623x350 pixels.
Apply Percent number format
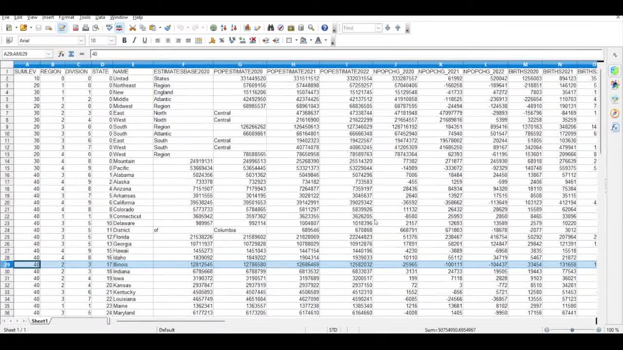(x=222, y=40)
